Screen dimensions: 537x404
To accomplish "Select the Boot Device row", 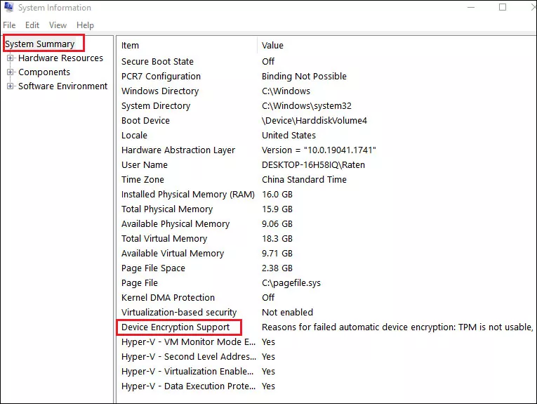I will pos(327,120).
